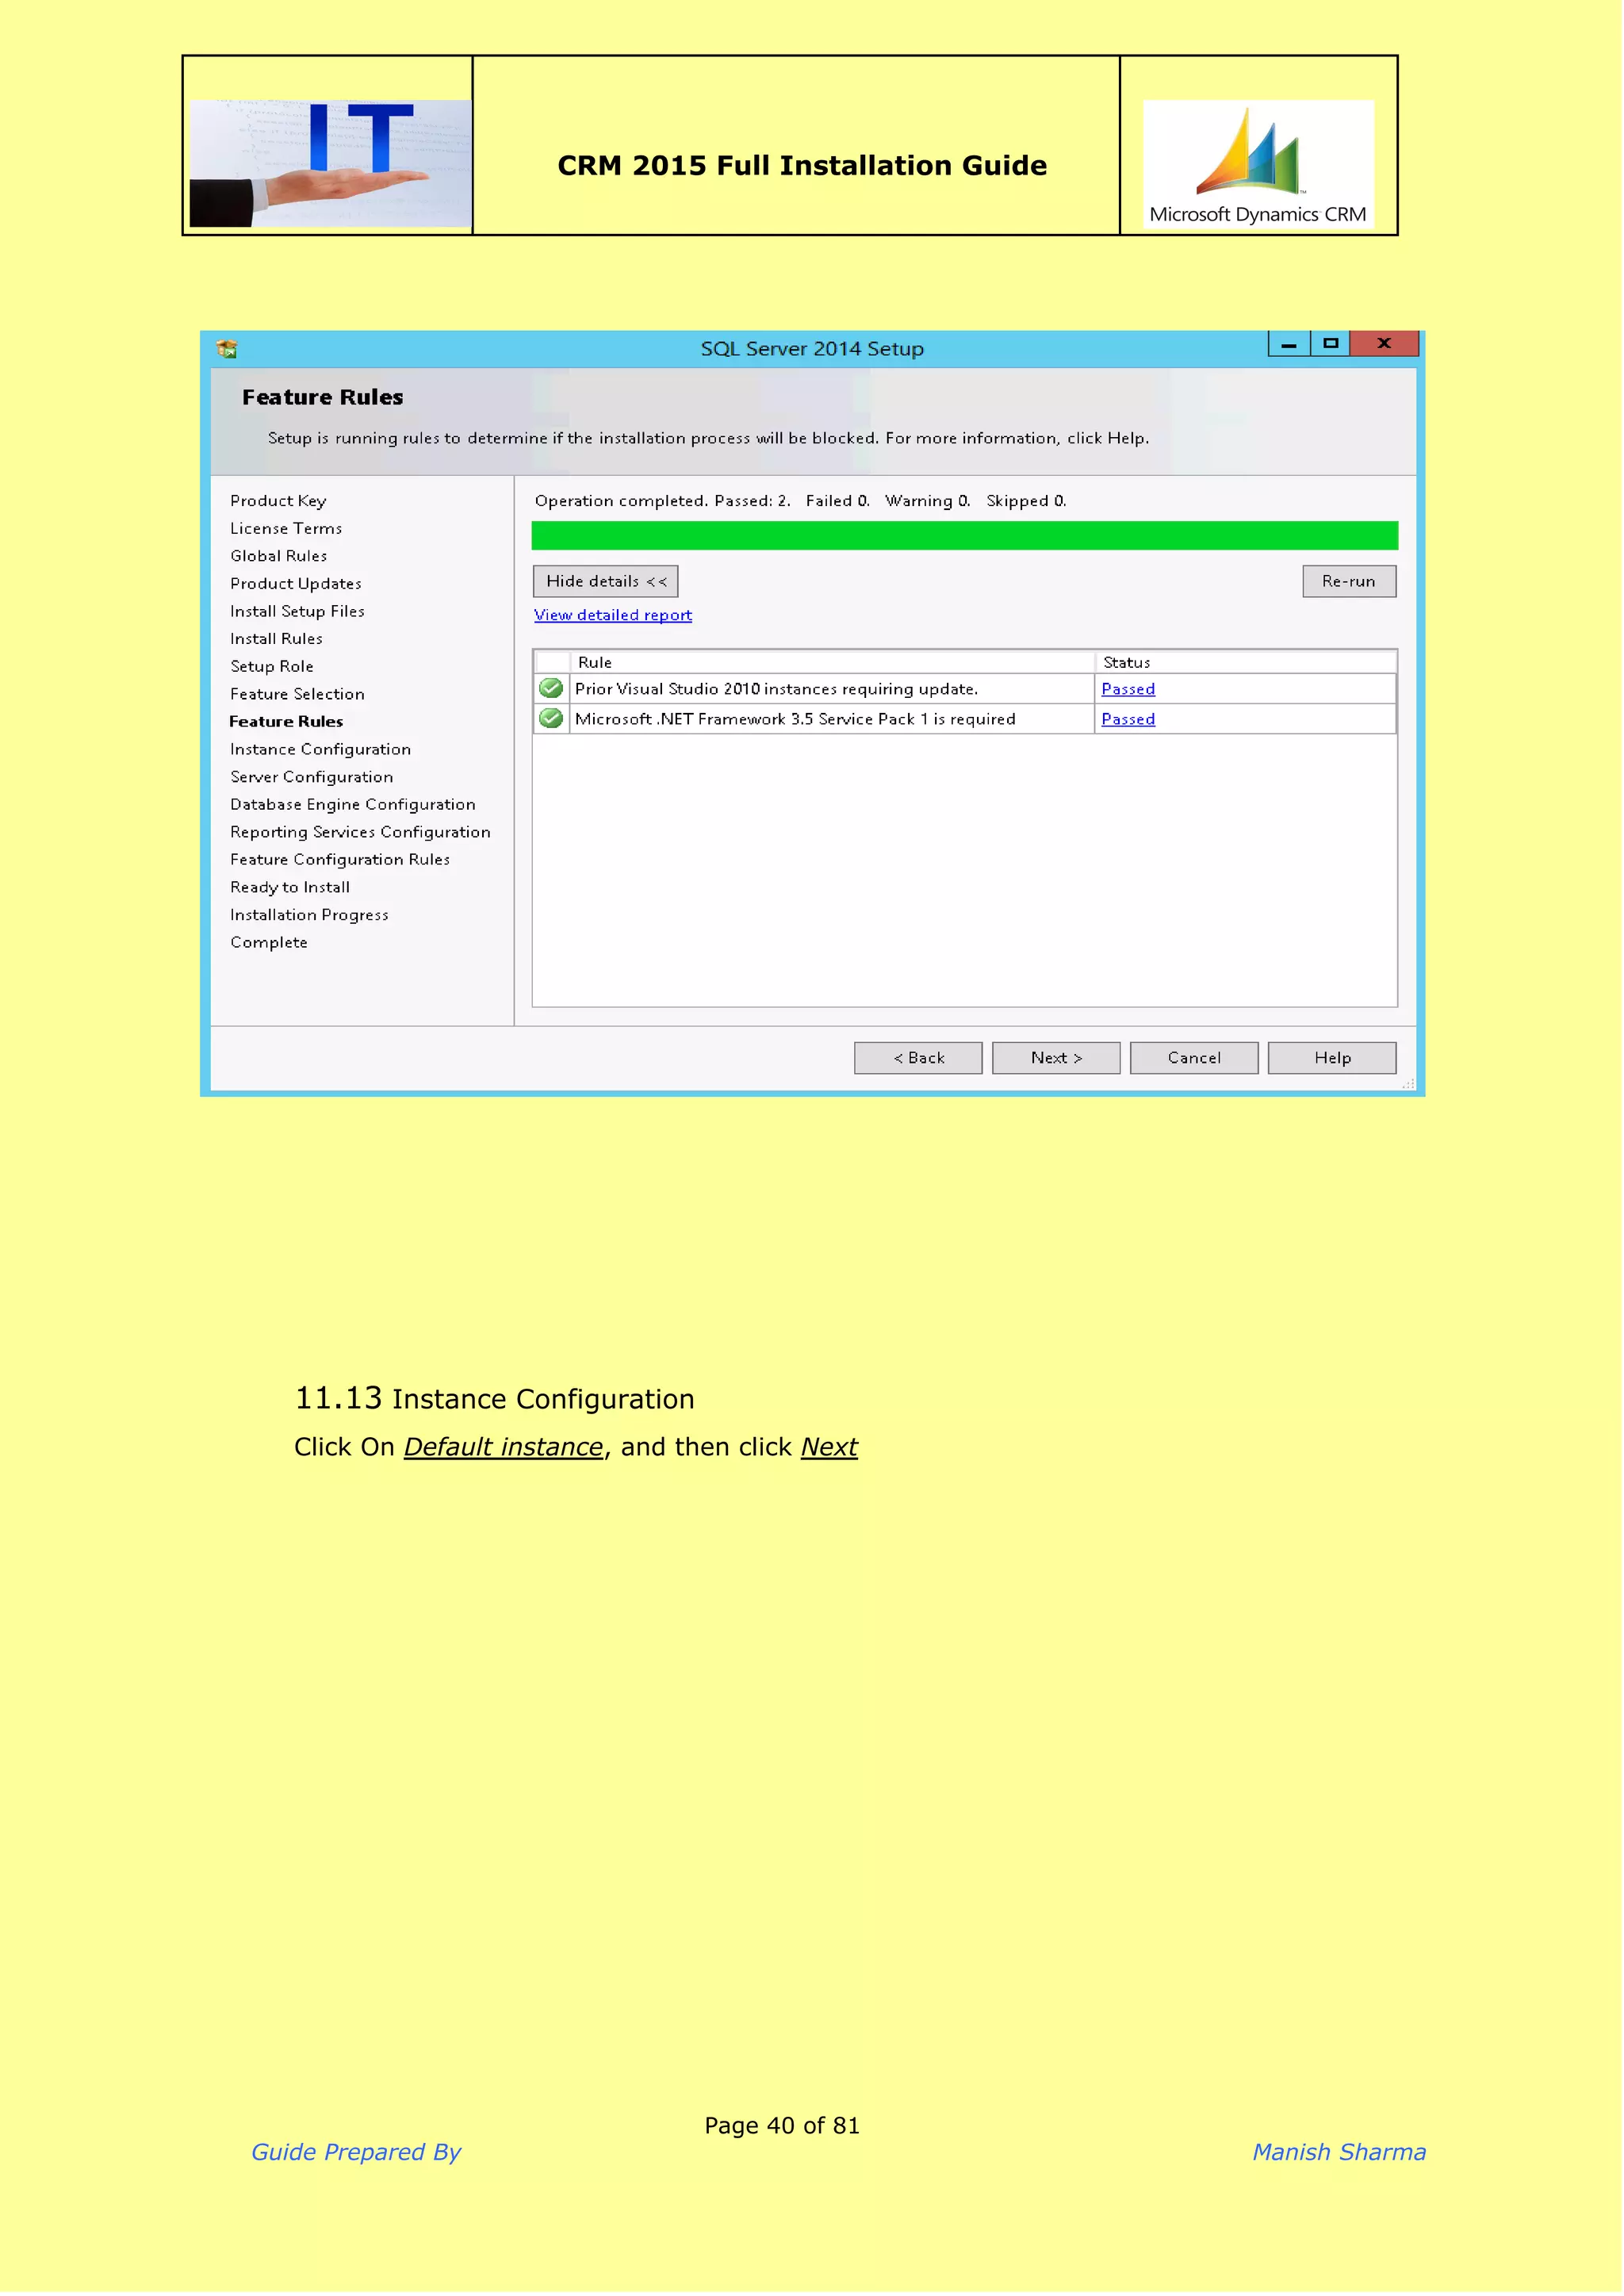Click the Status column header
This screenshot has height=2296, width=1624.
(x=1247, y=663)
